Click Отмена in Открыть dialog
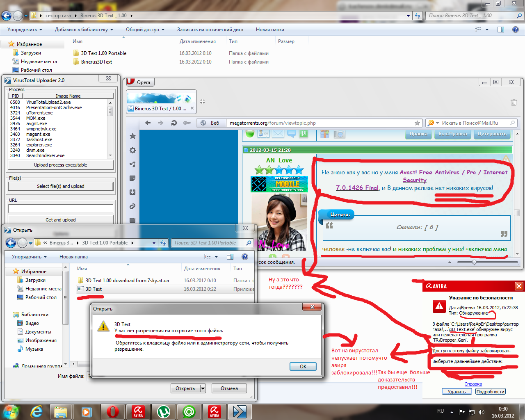Screen dimensions: 525x420 (229, 388)
